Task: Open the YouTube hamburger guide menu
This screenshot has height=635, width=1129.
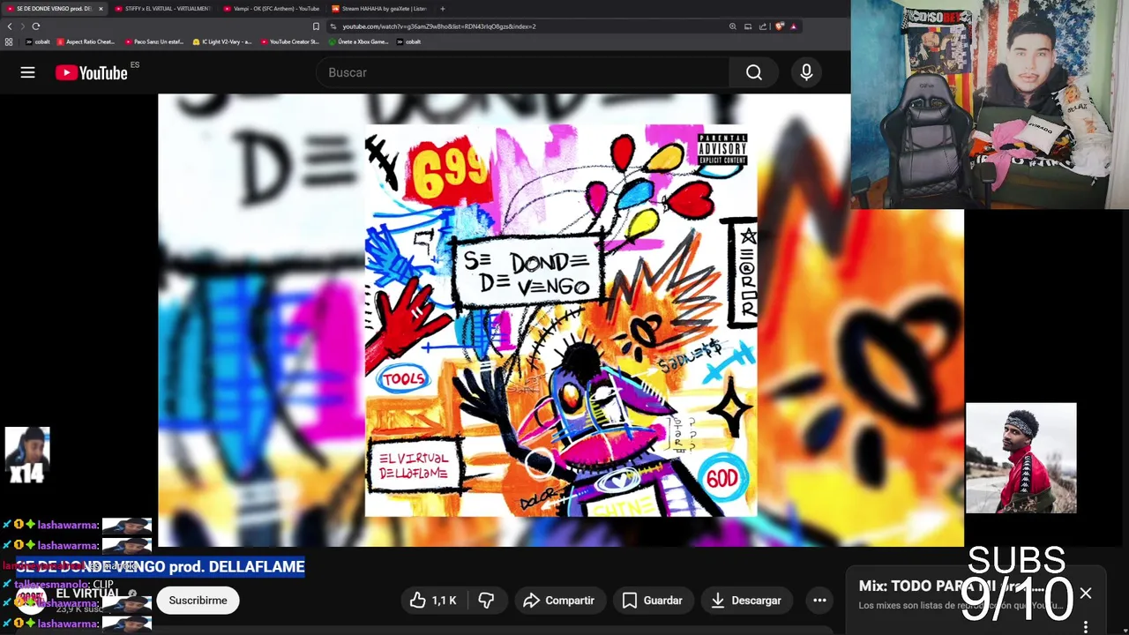Action: pos(27,72)
